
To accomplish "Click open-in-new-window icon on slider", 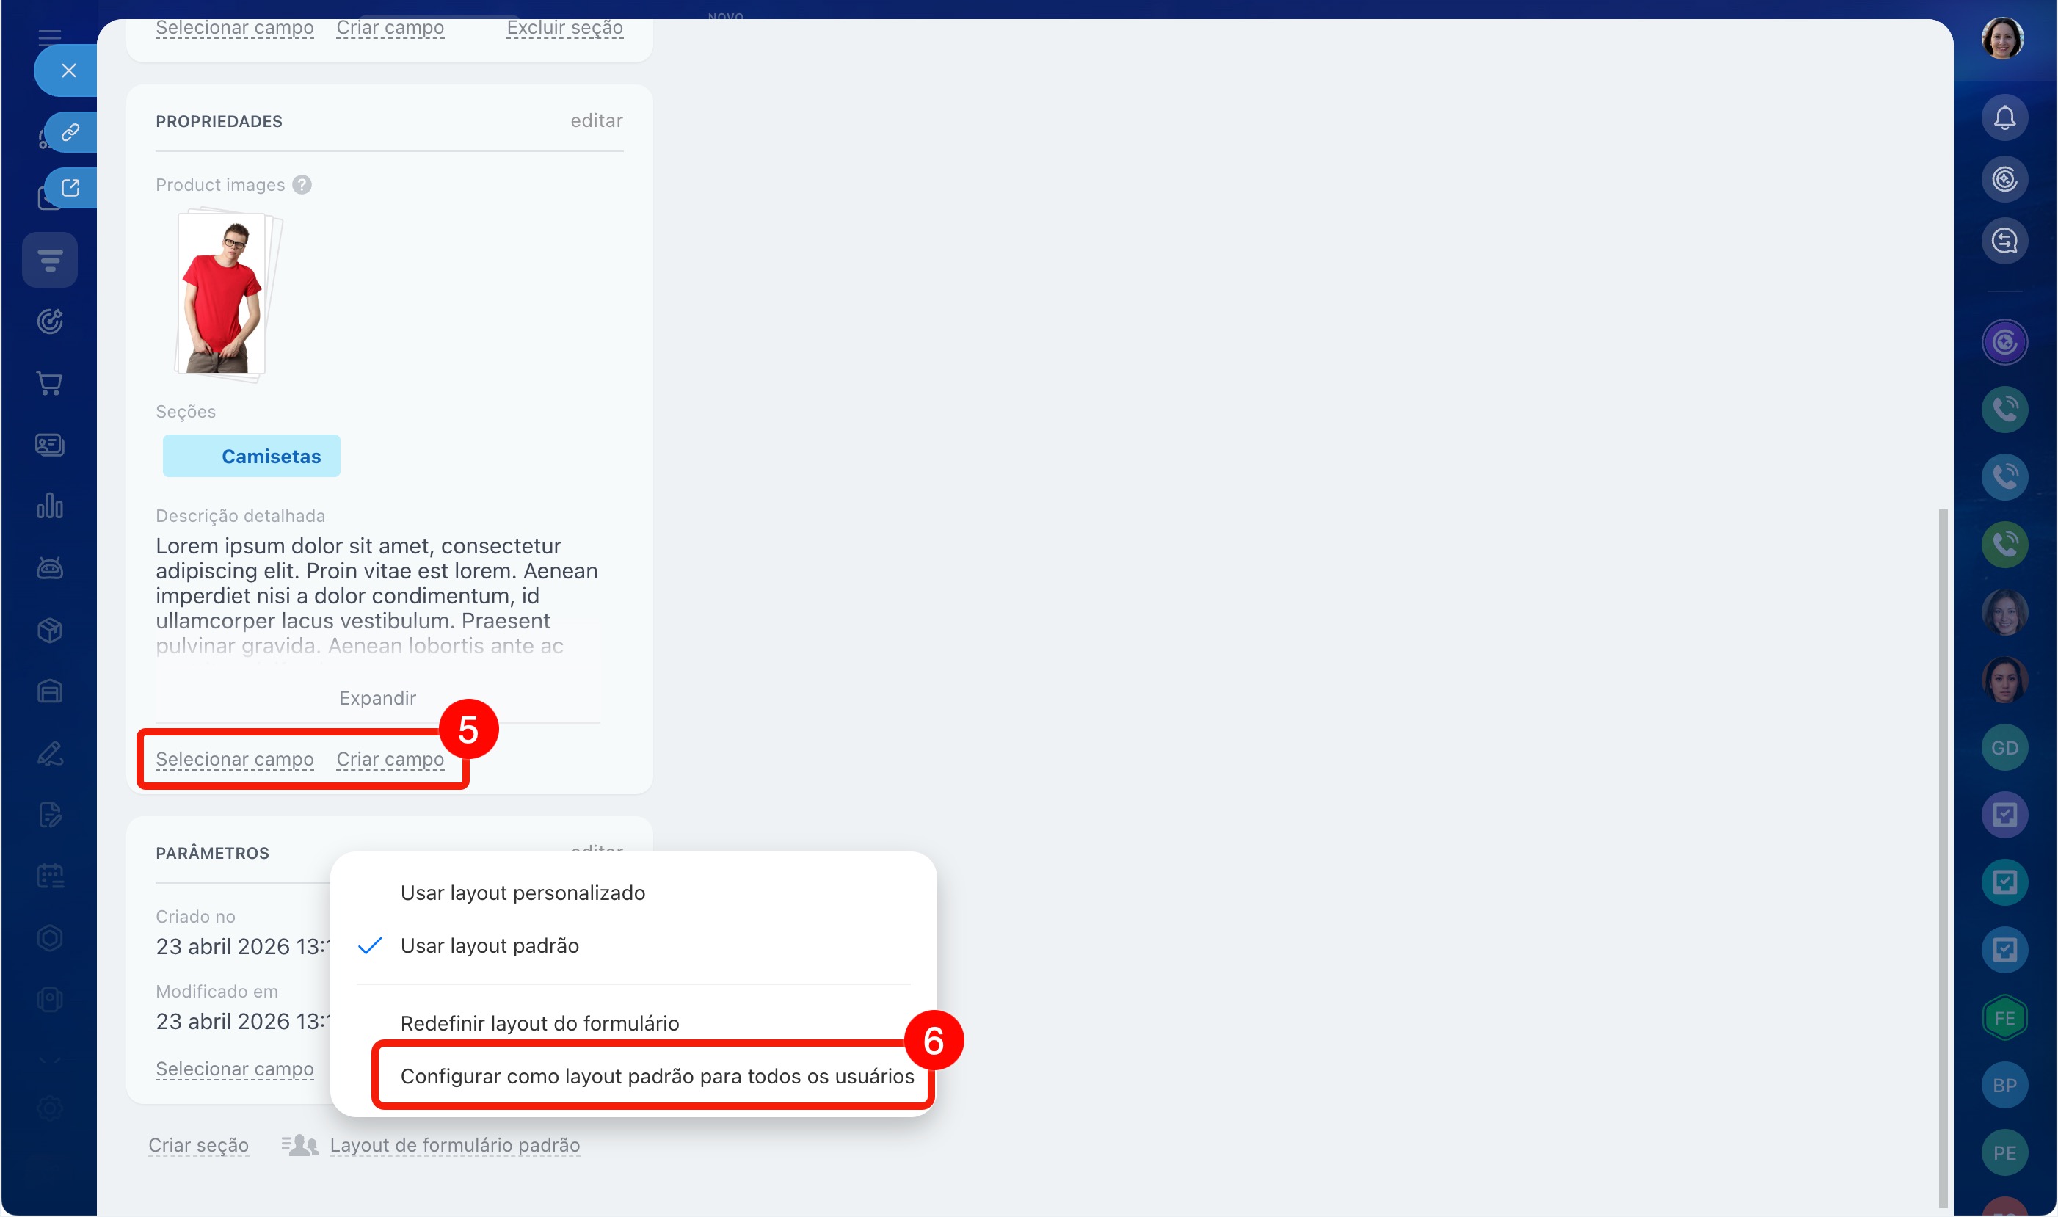I will pyautogui.click(x=70, y=188).
